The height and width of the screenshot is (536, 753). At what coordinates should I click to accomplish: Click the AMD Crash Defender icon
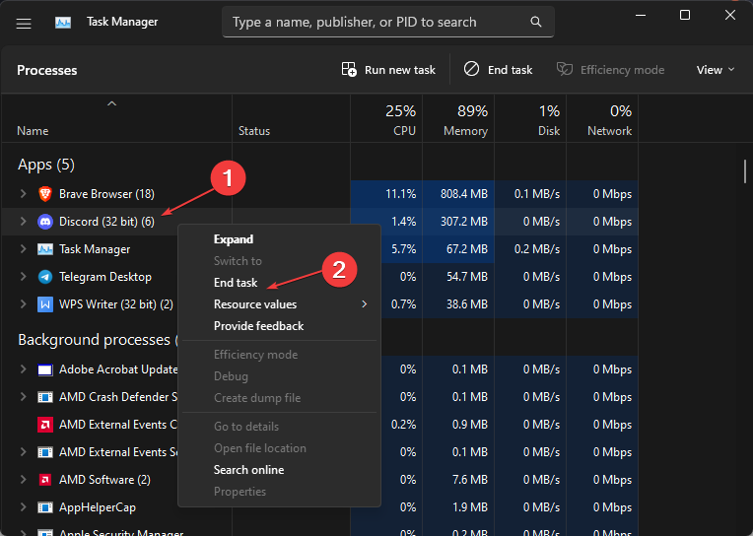point(45,397)
